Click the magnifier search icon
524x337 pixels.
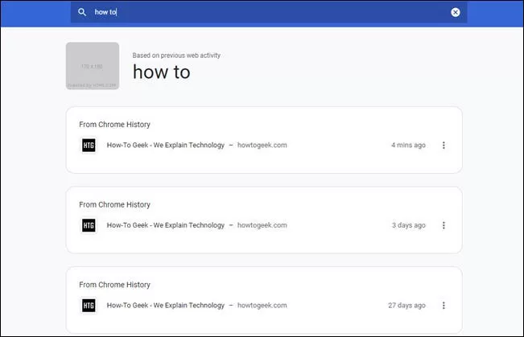click(82, 12)
